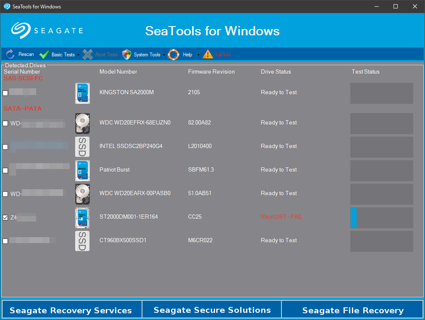Check the KINGSTON SA2000M drive checkbox
Screen dimensions: 425x320
point(5,93)
